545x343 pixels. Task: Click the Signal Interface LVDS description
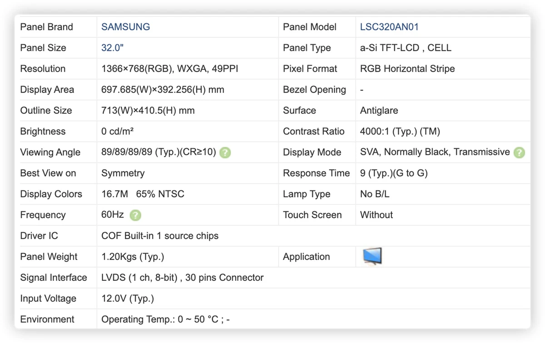pyautogui.click(x=182, y=278)
